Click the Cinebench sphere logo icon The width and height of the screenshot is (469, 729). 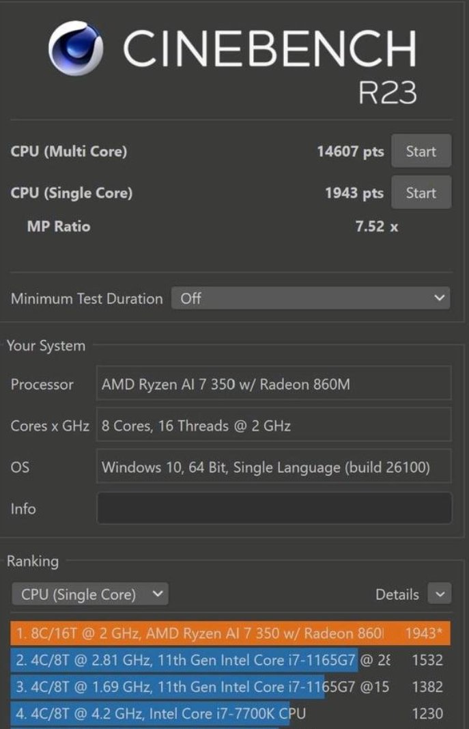[x=76, y=49]
